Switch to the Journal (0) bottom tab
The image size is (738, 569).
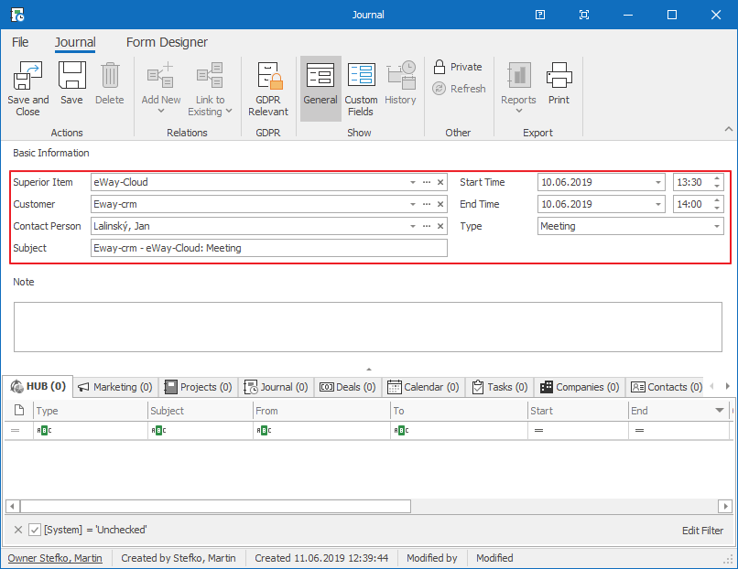(x=276, y=387)
